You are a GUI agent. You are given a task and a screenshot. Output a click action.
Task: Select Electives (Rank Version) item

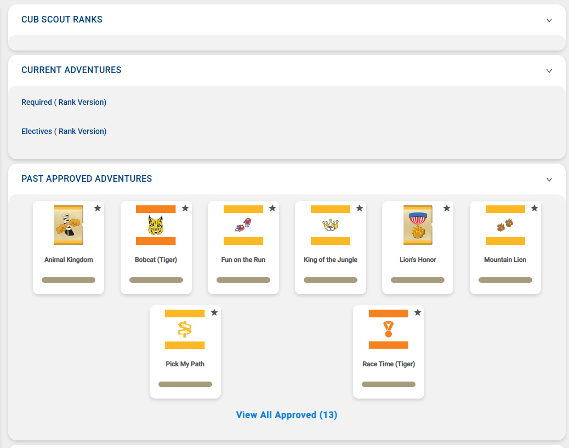point(64,131)
